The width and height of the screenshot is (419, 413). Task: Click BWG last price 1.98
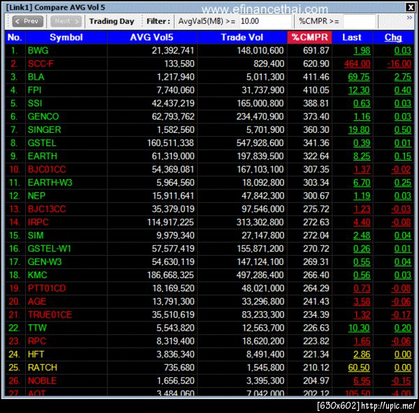(362, 50)
